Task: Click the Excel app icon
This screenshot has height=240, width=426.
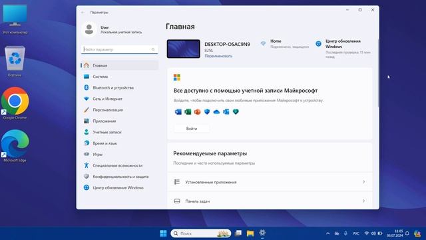Action: coord(188,111)
